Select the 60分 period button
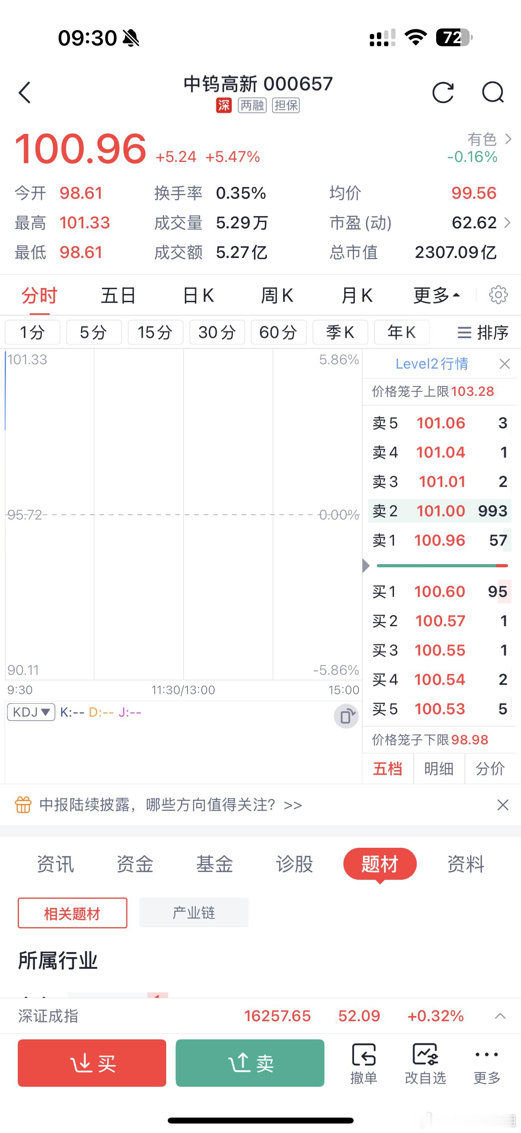 [279, 332]
